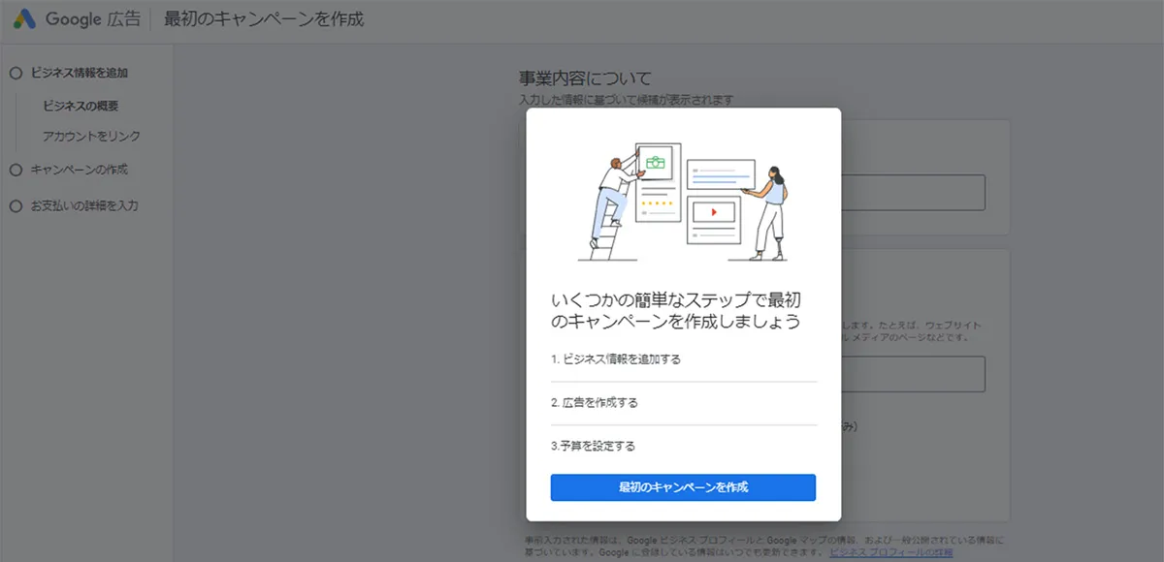Click the 事業内容について page heading
Image resolution: width=1164 pixels, height=562 pixels.
[586, 78]
